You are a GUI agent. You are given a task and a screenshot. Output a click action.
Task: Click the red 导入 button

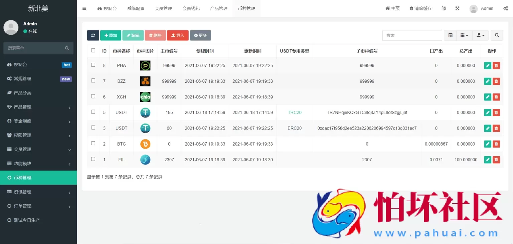click(x=178, y=35)
